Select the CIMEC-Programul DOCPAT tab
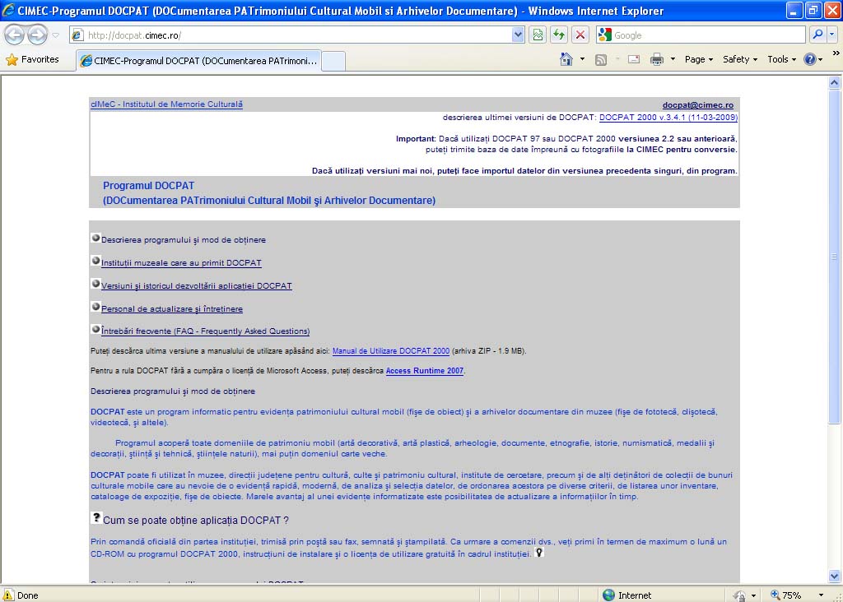Viewport: 843px width, 602px height. (x=199, y=61)
